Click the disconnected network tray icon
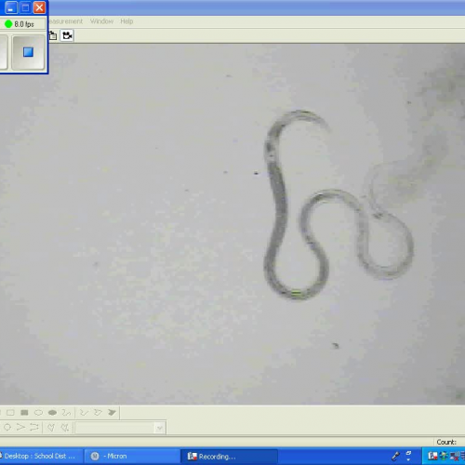This screenshot has width=465, height=465. (x=455, y=456)
